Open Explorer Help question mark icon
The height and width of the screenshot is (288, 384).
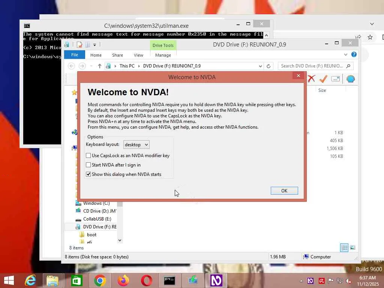[x=354, y=54]
